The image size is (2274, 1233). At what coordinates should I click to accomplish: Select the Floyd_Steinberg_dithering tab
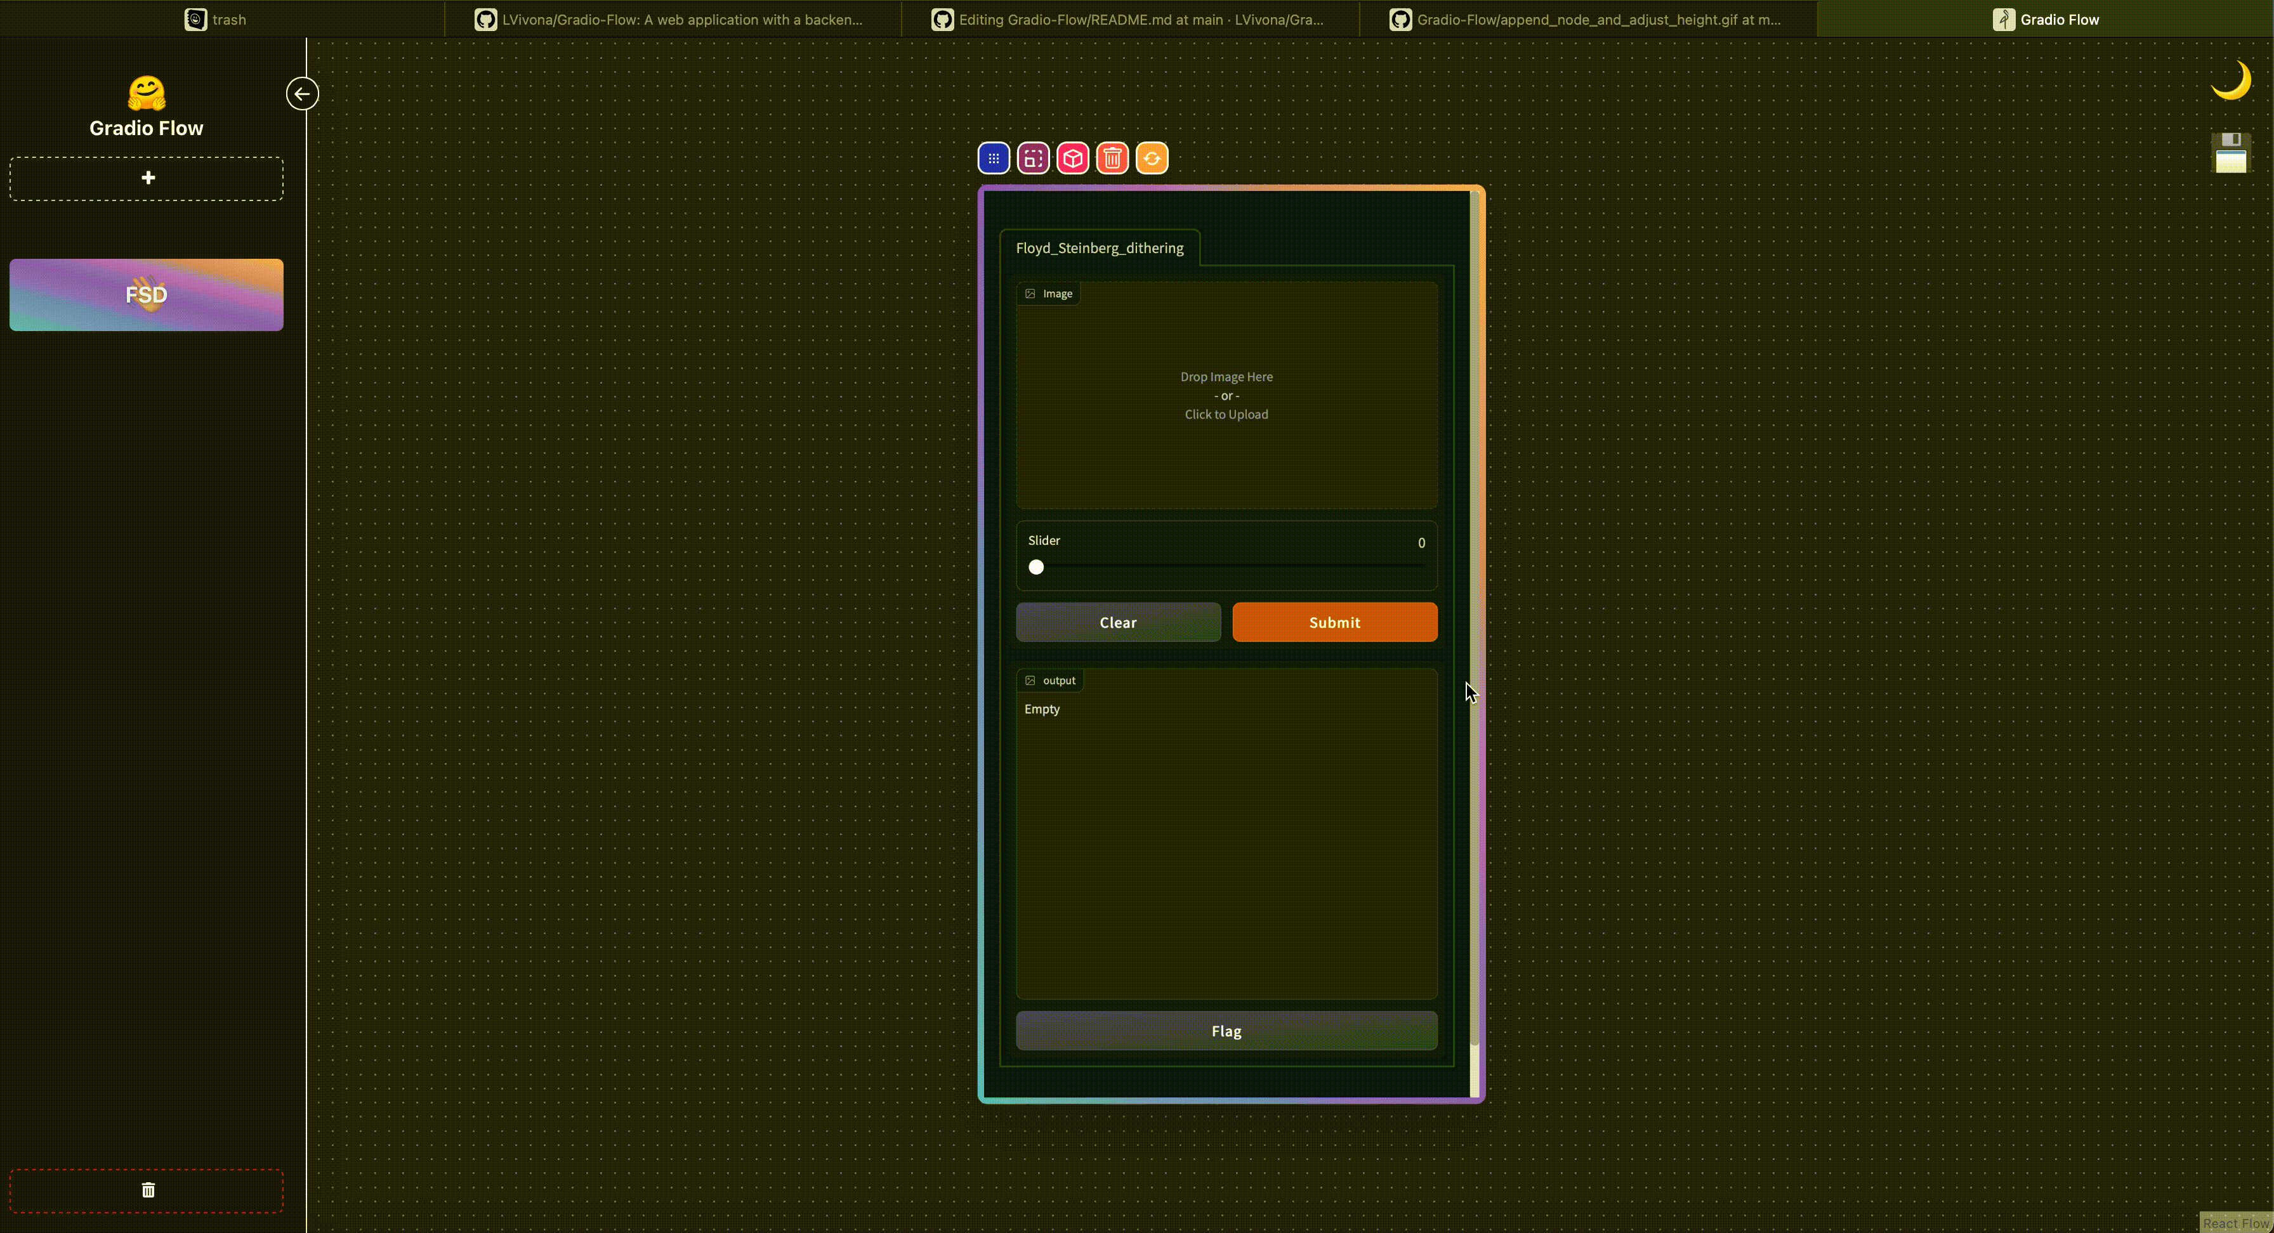coord(1099,248)
